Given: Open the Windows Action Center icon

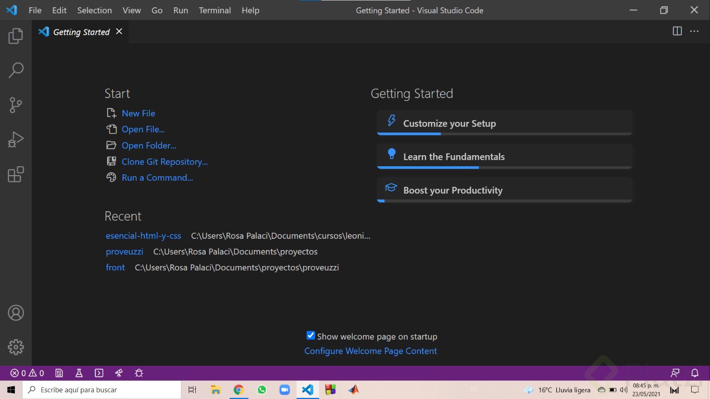Looking at the screenshot, I should [694, 390].
